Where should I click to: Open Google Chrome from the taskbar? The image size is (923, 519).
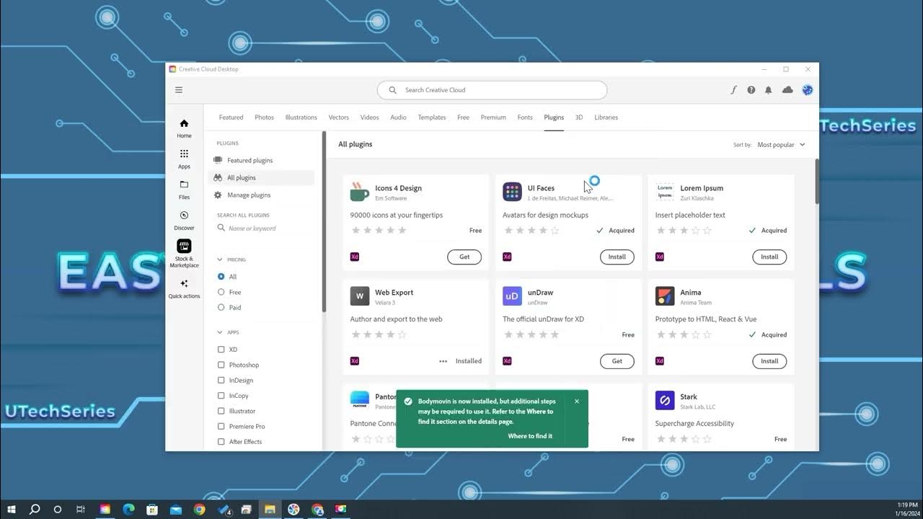199,510
